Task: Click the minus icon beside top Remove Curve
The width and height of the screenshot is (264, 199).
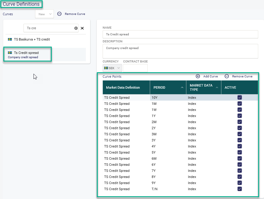Action: [59, 14]
